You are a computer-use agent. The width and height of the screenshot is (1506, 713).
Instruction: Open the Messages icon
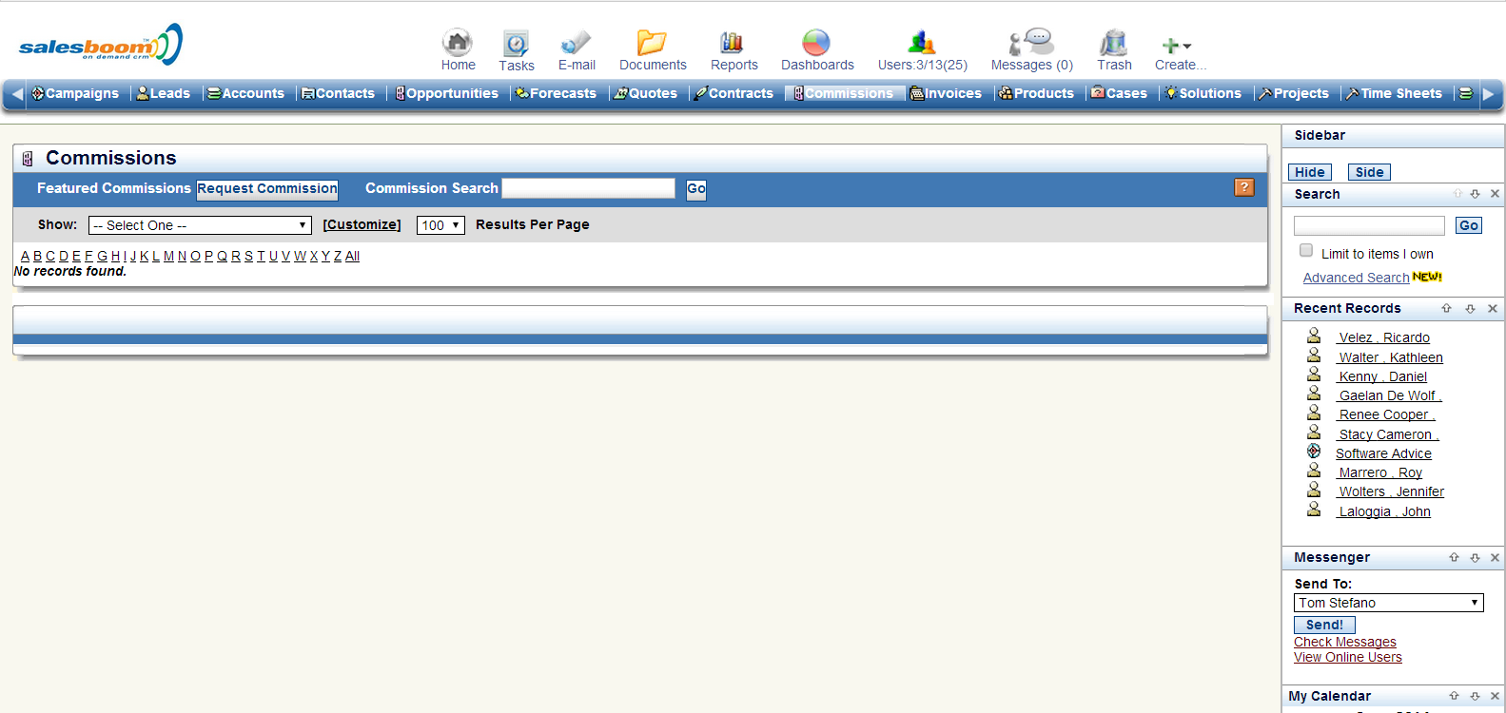click(1031, 42)
